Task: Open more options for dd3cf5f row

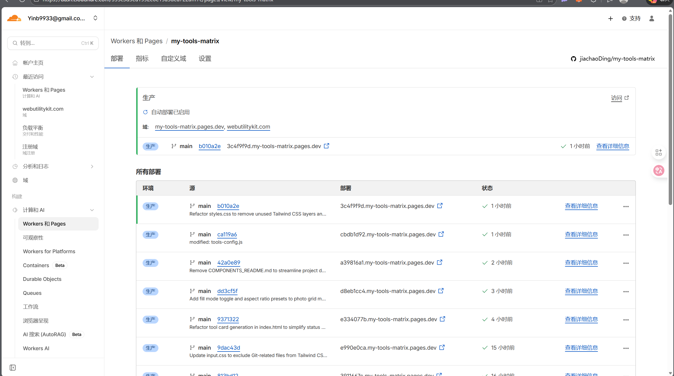Action: click(x=626, y=292)
